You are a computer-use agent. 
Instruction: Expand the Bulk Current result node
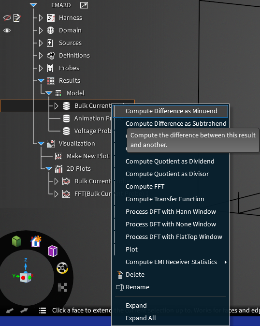tap(56, 106)
